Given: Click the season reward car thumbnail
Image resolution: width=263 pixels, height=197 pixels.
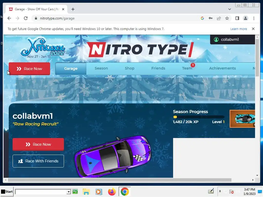Looking at the screenshot, I should 242,119.
